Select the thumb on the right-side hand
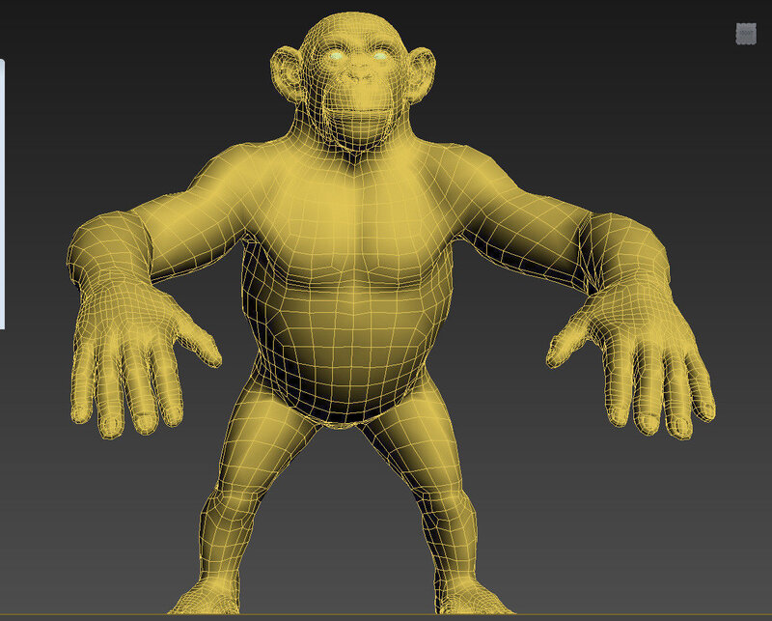 pyautogui.click(x=566, y=343)
